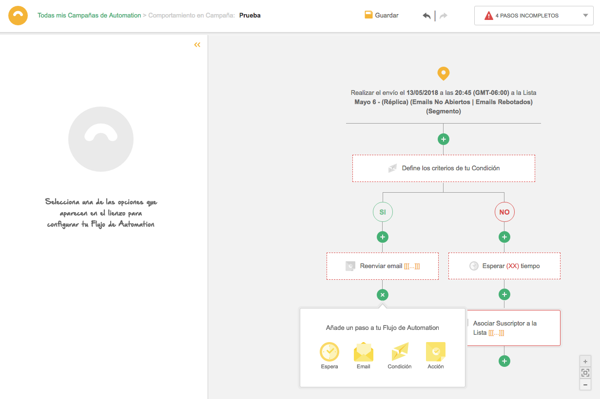600x399 pixels.
Task: Fit canvas to screen button
Action: (585, 373)
